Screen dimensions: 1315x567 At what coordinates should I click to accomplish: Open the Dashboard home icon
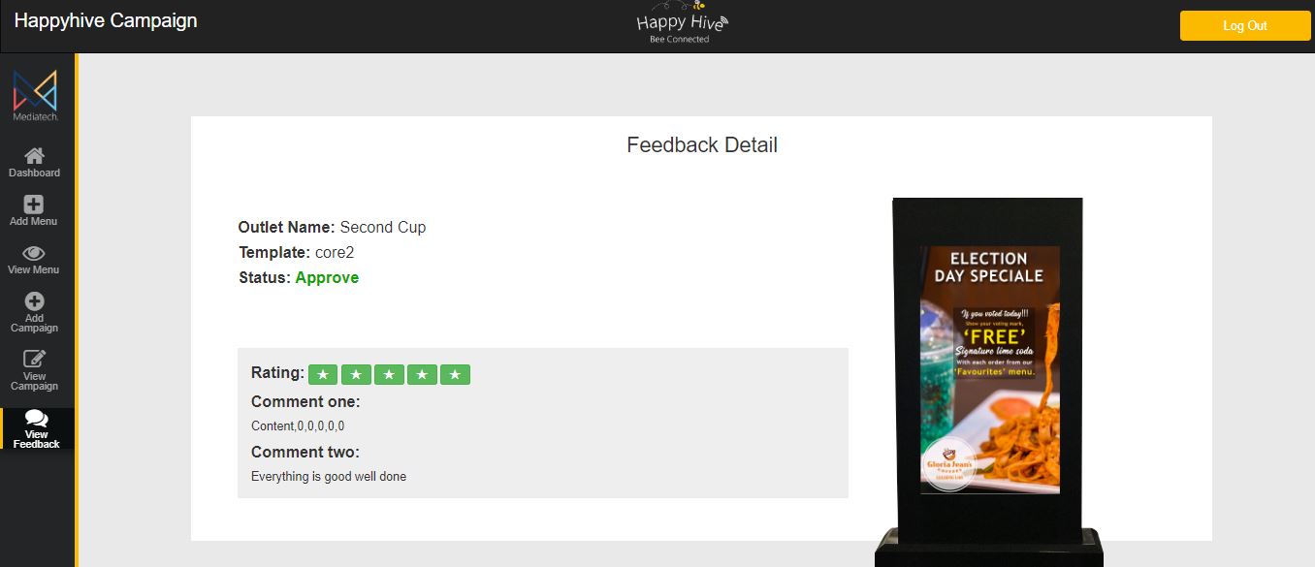tap(34, 156)
